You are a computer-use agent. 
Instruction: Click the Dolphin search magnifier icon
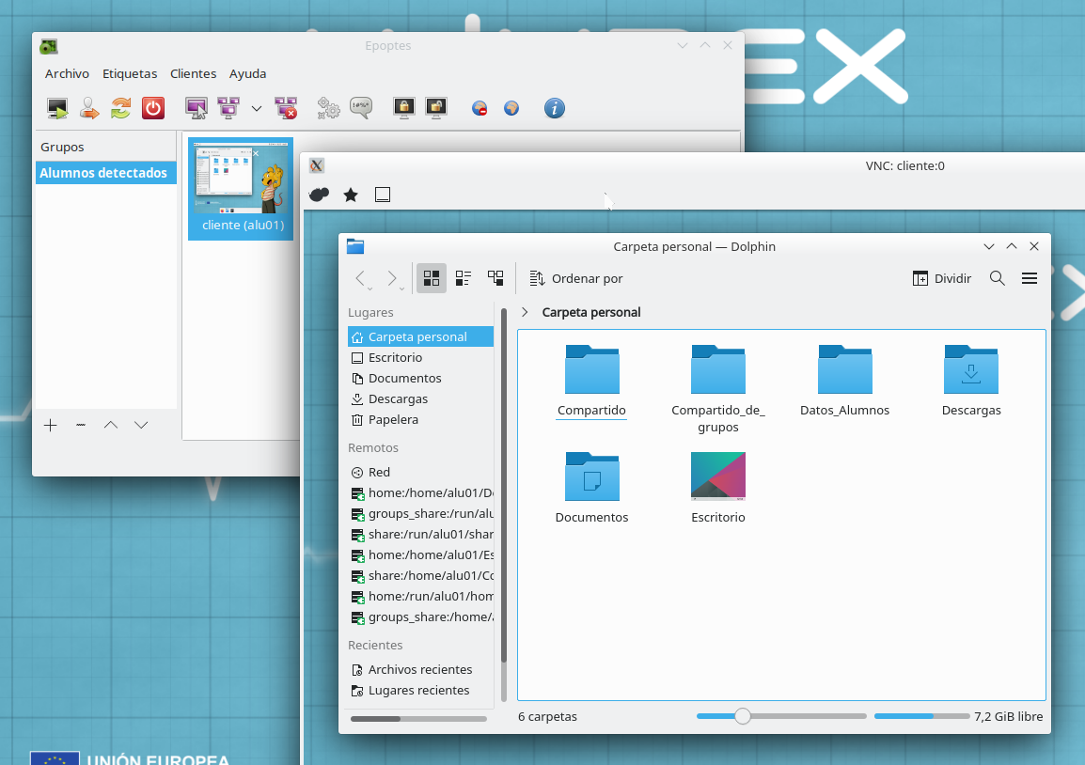(998, 278)
